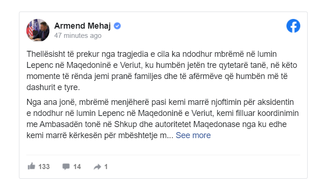Viewport: 322px width, 188px height.
Task: Click the comment bubble icon
Action: click(x=66, y=166)
